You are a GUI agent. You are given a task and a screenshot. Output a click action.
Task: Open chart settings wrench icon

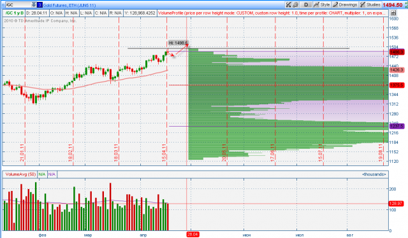(x=295, y=4)
